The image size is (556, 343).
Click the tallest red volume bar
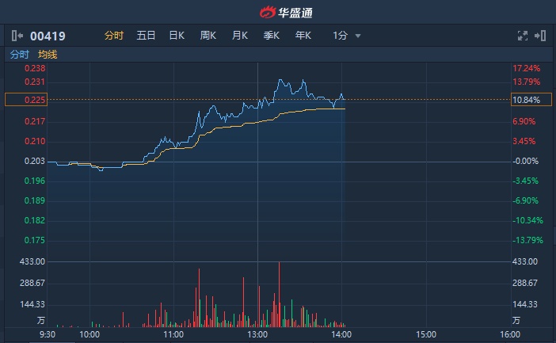point(280,293)
